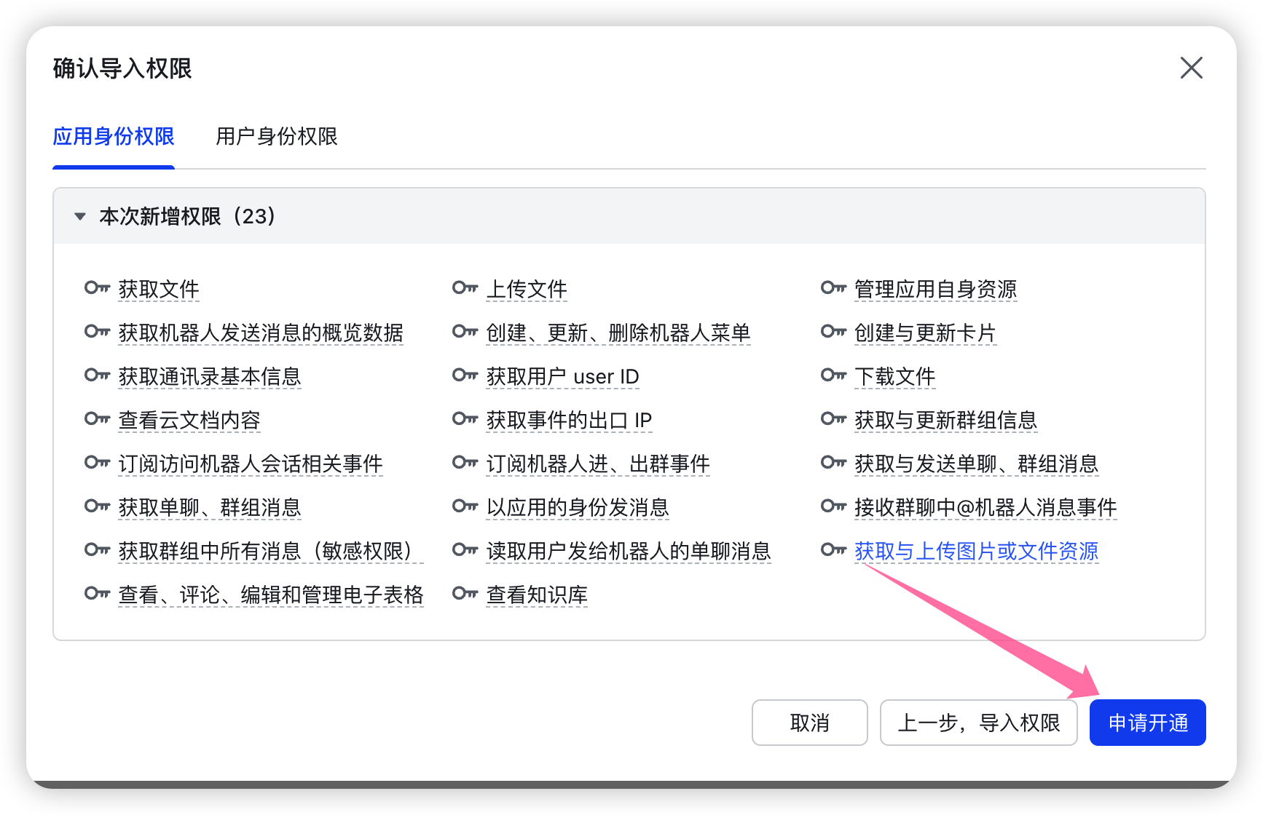Screen dimensions: 1263x815
Task: Click key icon beside 查看知识库
Action: 465,594
